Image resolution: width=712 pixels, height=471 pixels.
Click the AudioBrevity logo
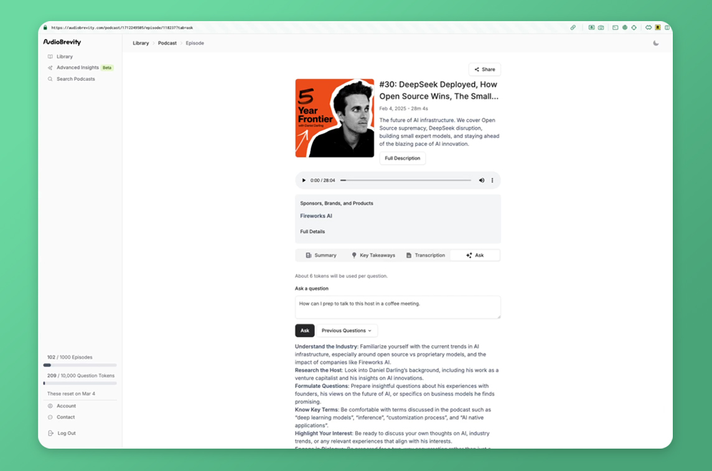[62, 42]
